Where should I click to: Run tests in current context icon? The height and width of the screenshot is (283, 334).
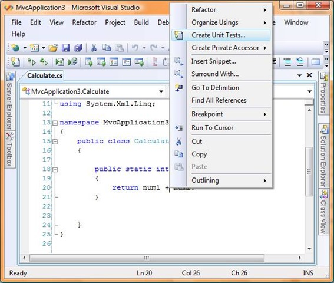(x=32, y=62)
